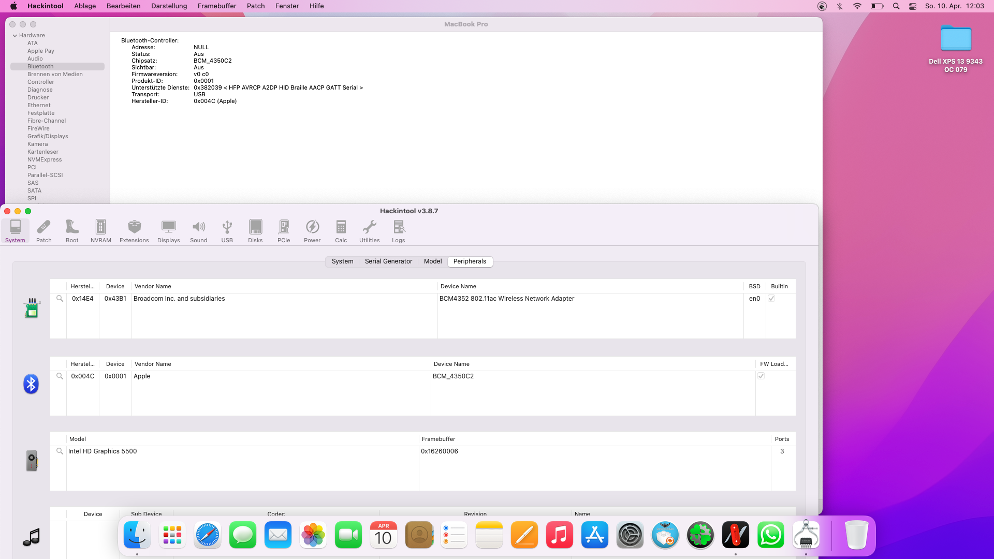The image size is (994, 559).
Task: Open the Framebuffer menu in menu bar
Action: [216, 6]
